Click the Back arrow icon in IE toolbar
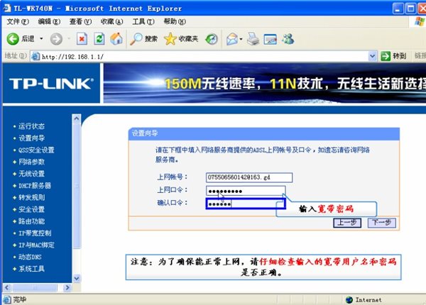Viewport: 426px width, 305px height. (x=13, y=39)
